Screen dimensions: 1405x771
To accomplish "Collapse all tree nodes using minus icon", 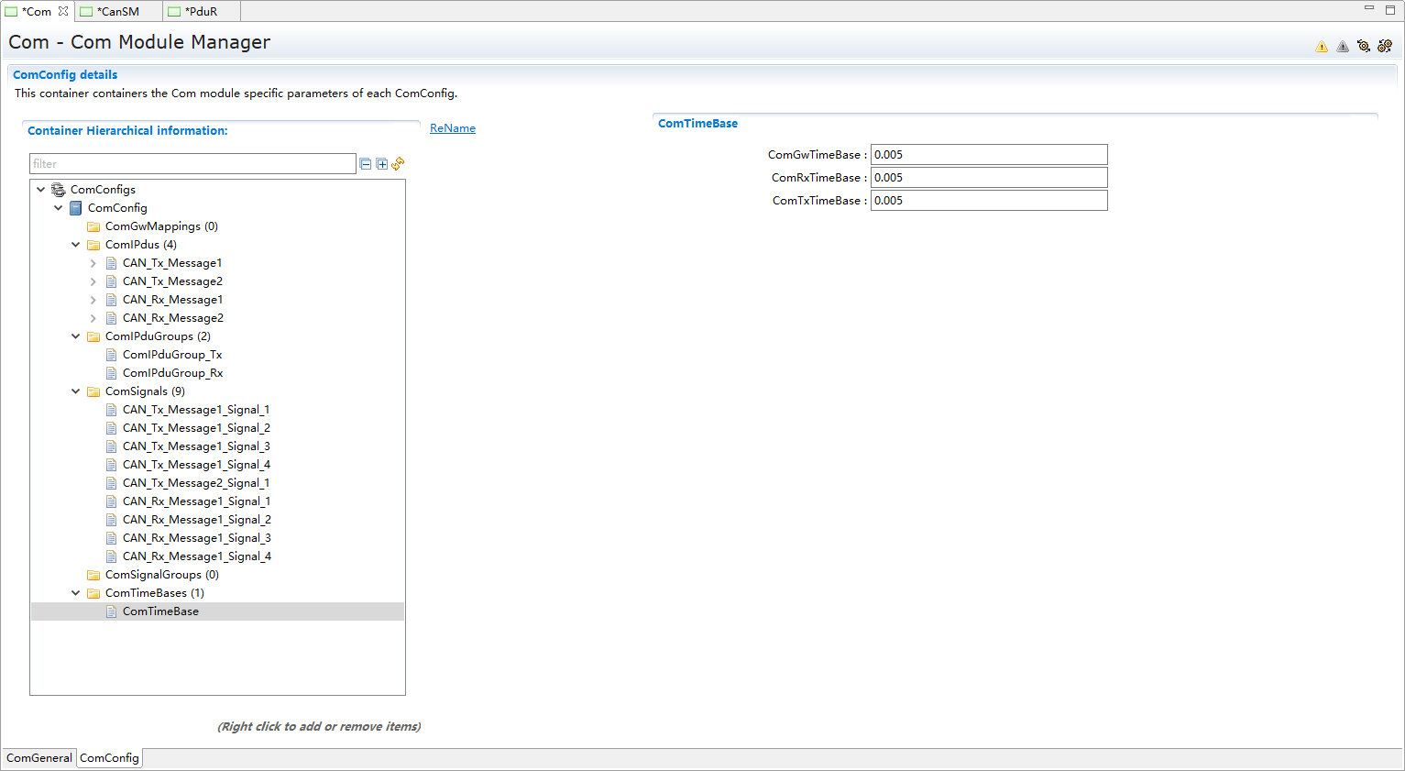I will click(366, 164).
